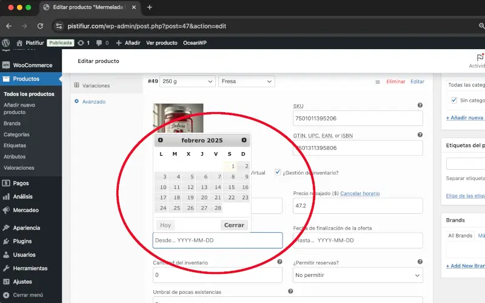Click Ver producto in admin bar

point(162,42)
